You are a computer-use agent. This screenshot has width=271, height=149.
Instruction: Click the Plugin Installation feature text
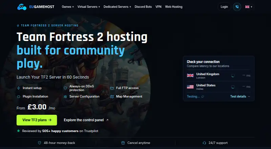(x=36, y=97)
